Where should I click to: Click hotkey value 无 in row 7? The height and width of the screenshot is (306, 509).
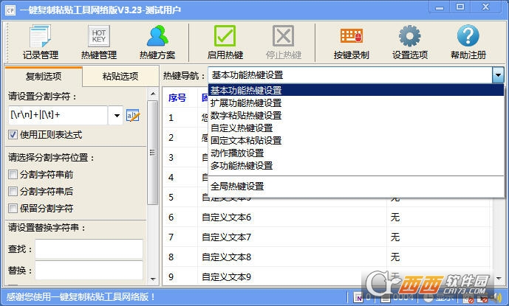point(394,237)
